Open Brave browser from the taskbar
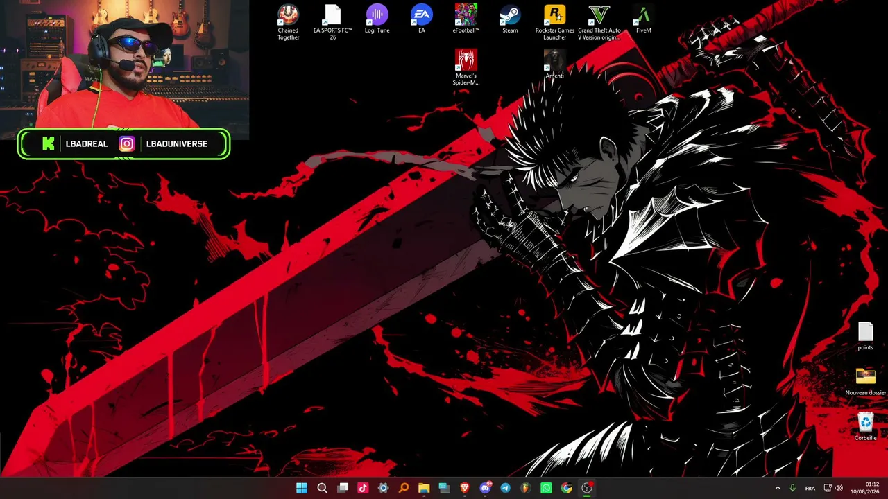Viewport: 888px width, 499px height. point(465,488)
